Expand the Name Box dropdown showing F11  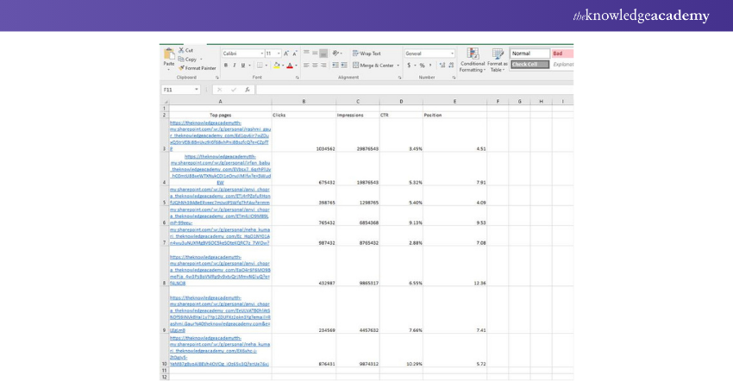click(197, 90)
